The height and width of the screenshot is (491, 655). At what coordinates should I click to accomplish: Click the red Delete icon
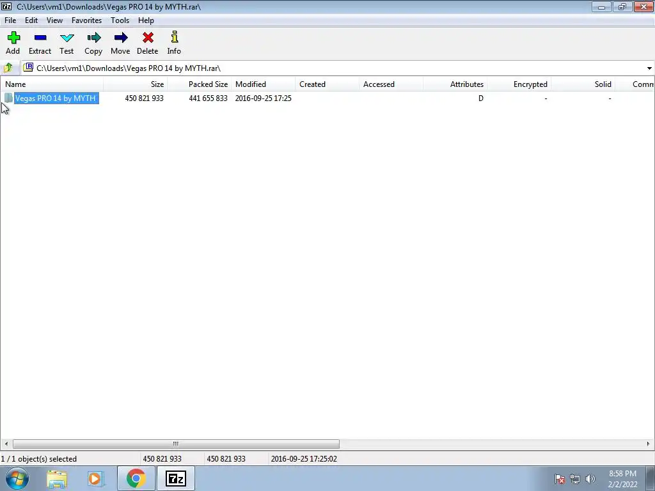(x=148, y=38)
